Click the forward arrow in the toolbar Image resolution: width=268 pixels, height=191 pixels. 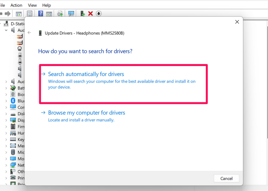coord(7,14)
